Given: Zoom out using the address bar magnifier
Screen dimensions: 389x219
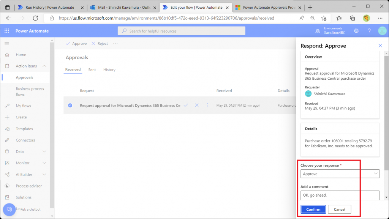Looking at the screenshot, I should [313, 18].
